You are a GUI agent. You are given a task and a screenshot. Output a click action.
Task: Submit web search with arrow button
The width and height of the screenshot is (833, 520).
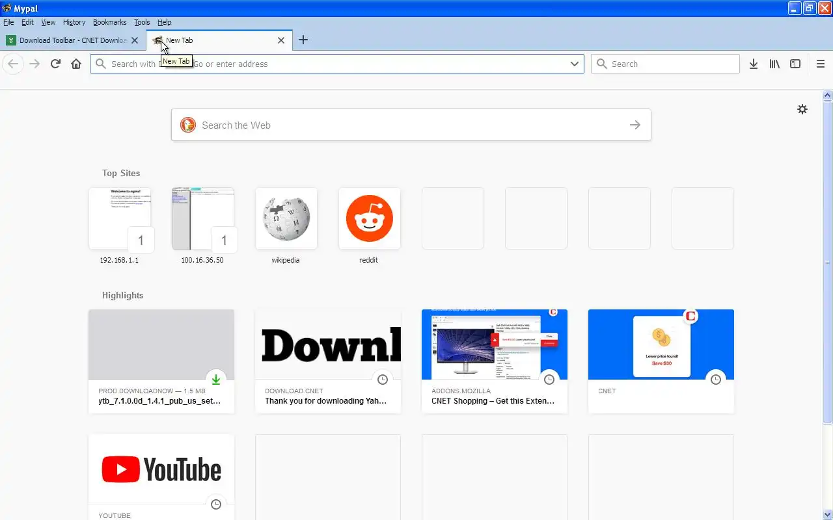[635, 125]
